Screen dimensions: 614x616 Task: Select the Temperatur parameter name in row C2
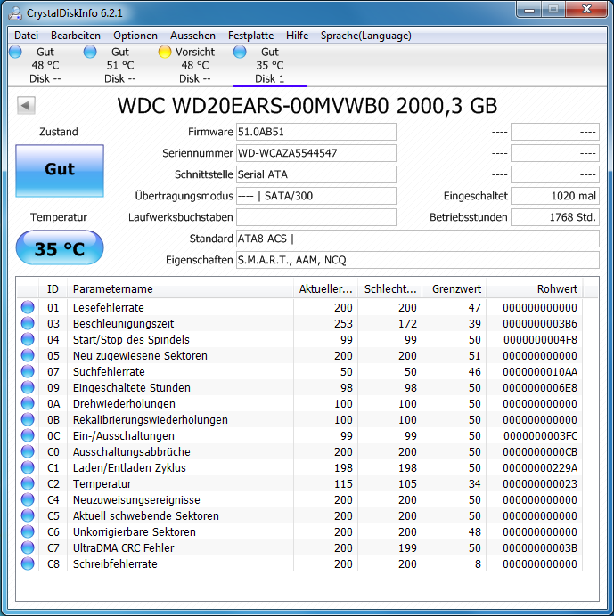coord(102,484)
